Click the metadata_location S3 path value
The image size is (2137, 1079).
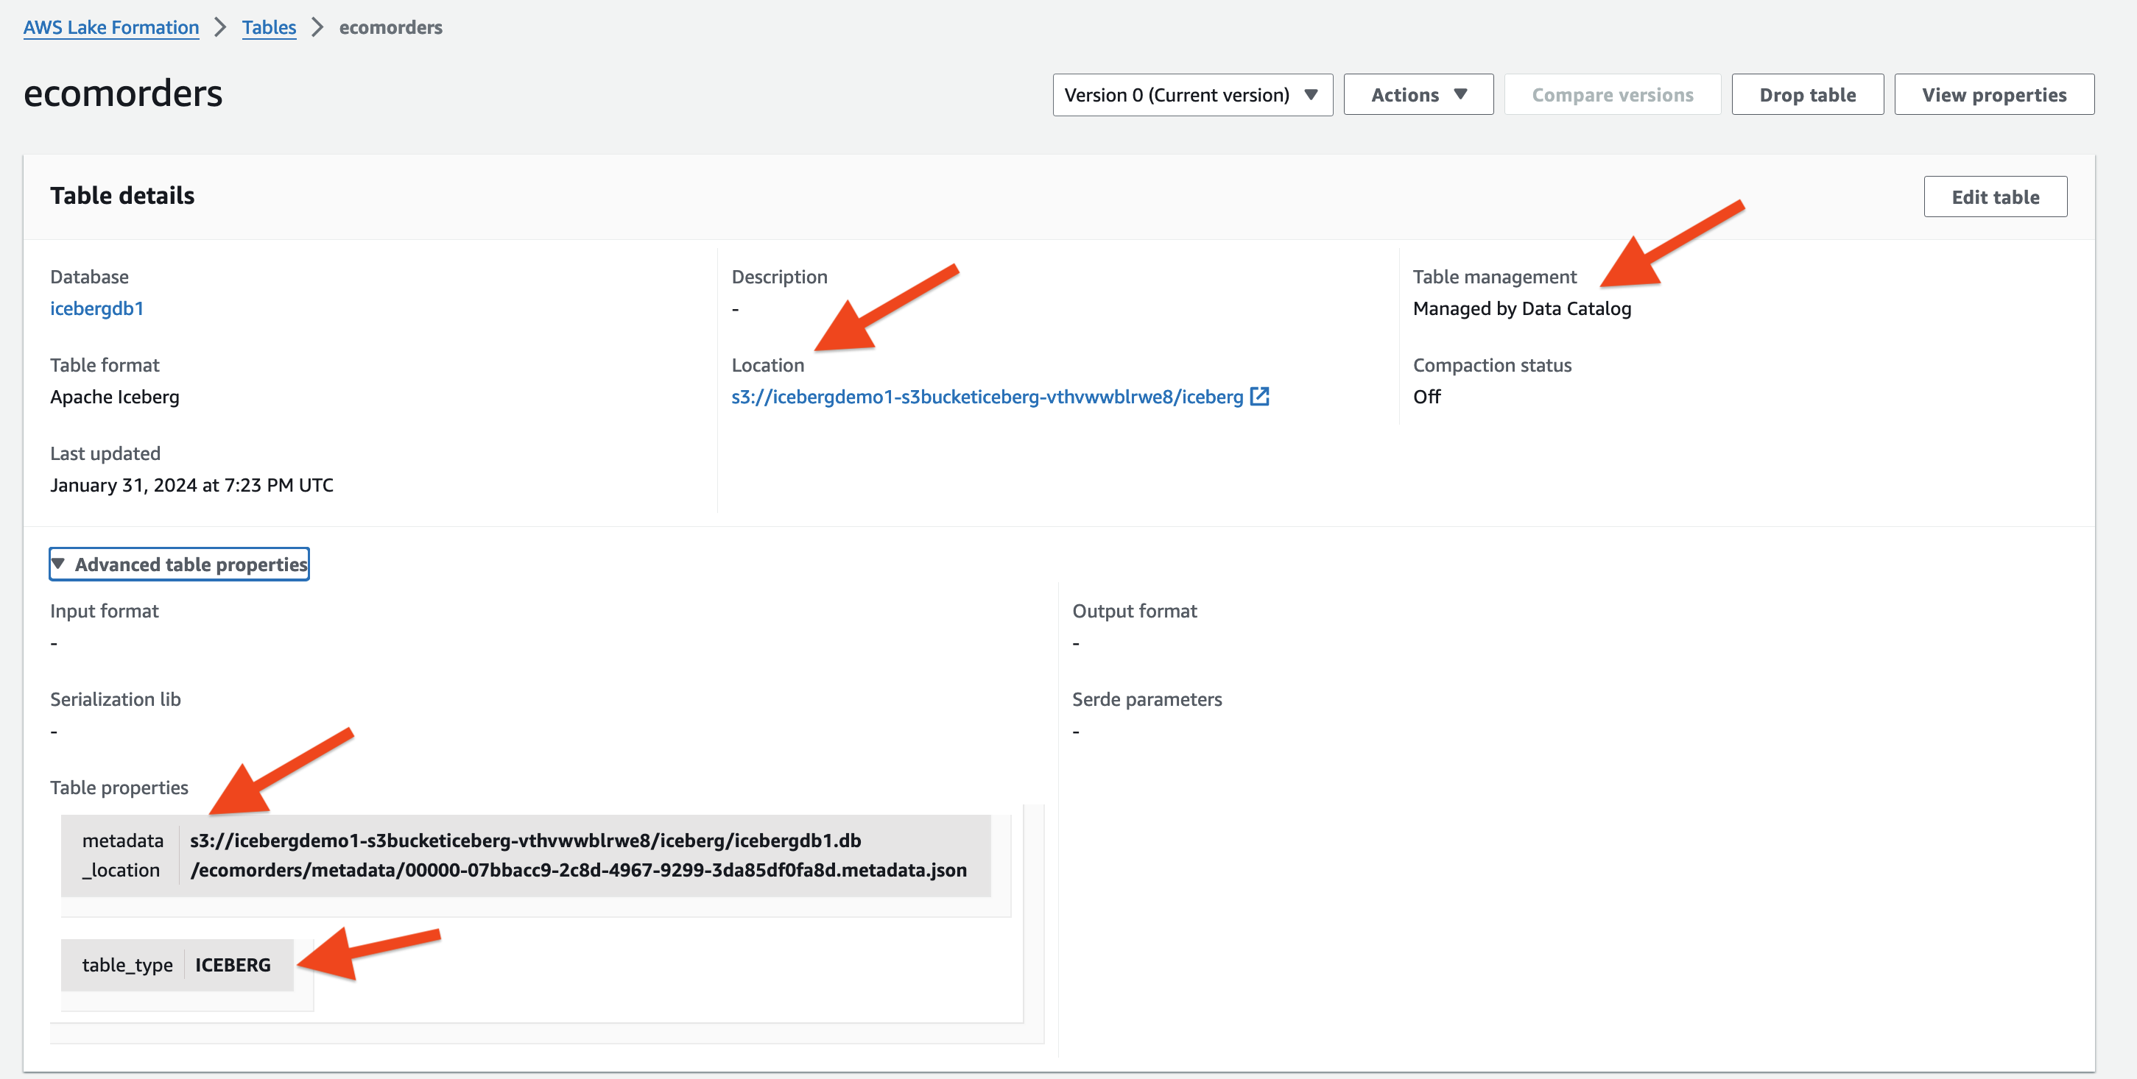(578, 855)
